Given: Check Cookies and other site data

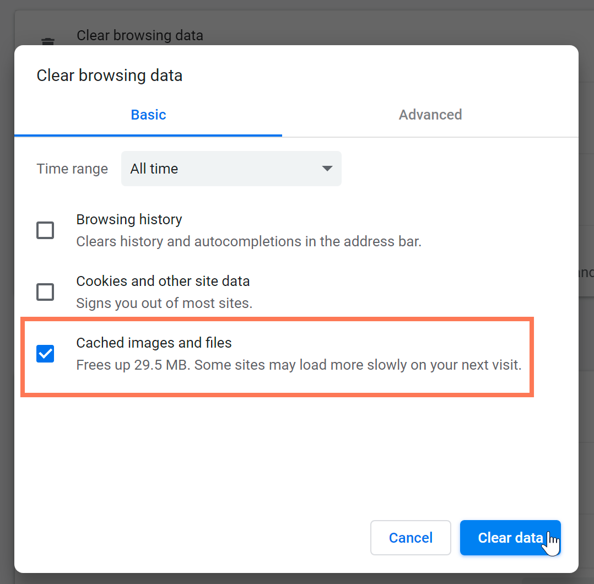Looking at the screenshot, I should [x=45, y=292].
